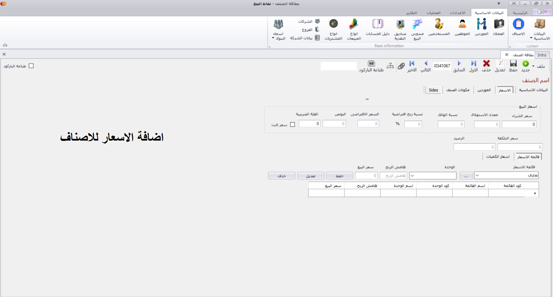
Task: Check the طباعة الباركود checkbox
Action: 31,66
